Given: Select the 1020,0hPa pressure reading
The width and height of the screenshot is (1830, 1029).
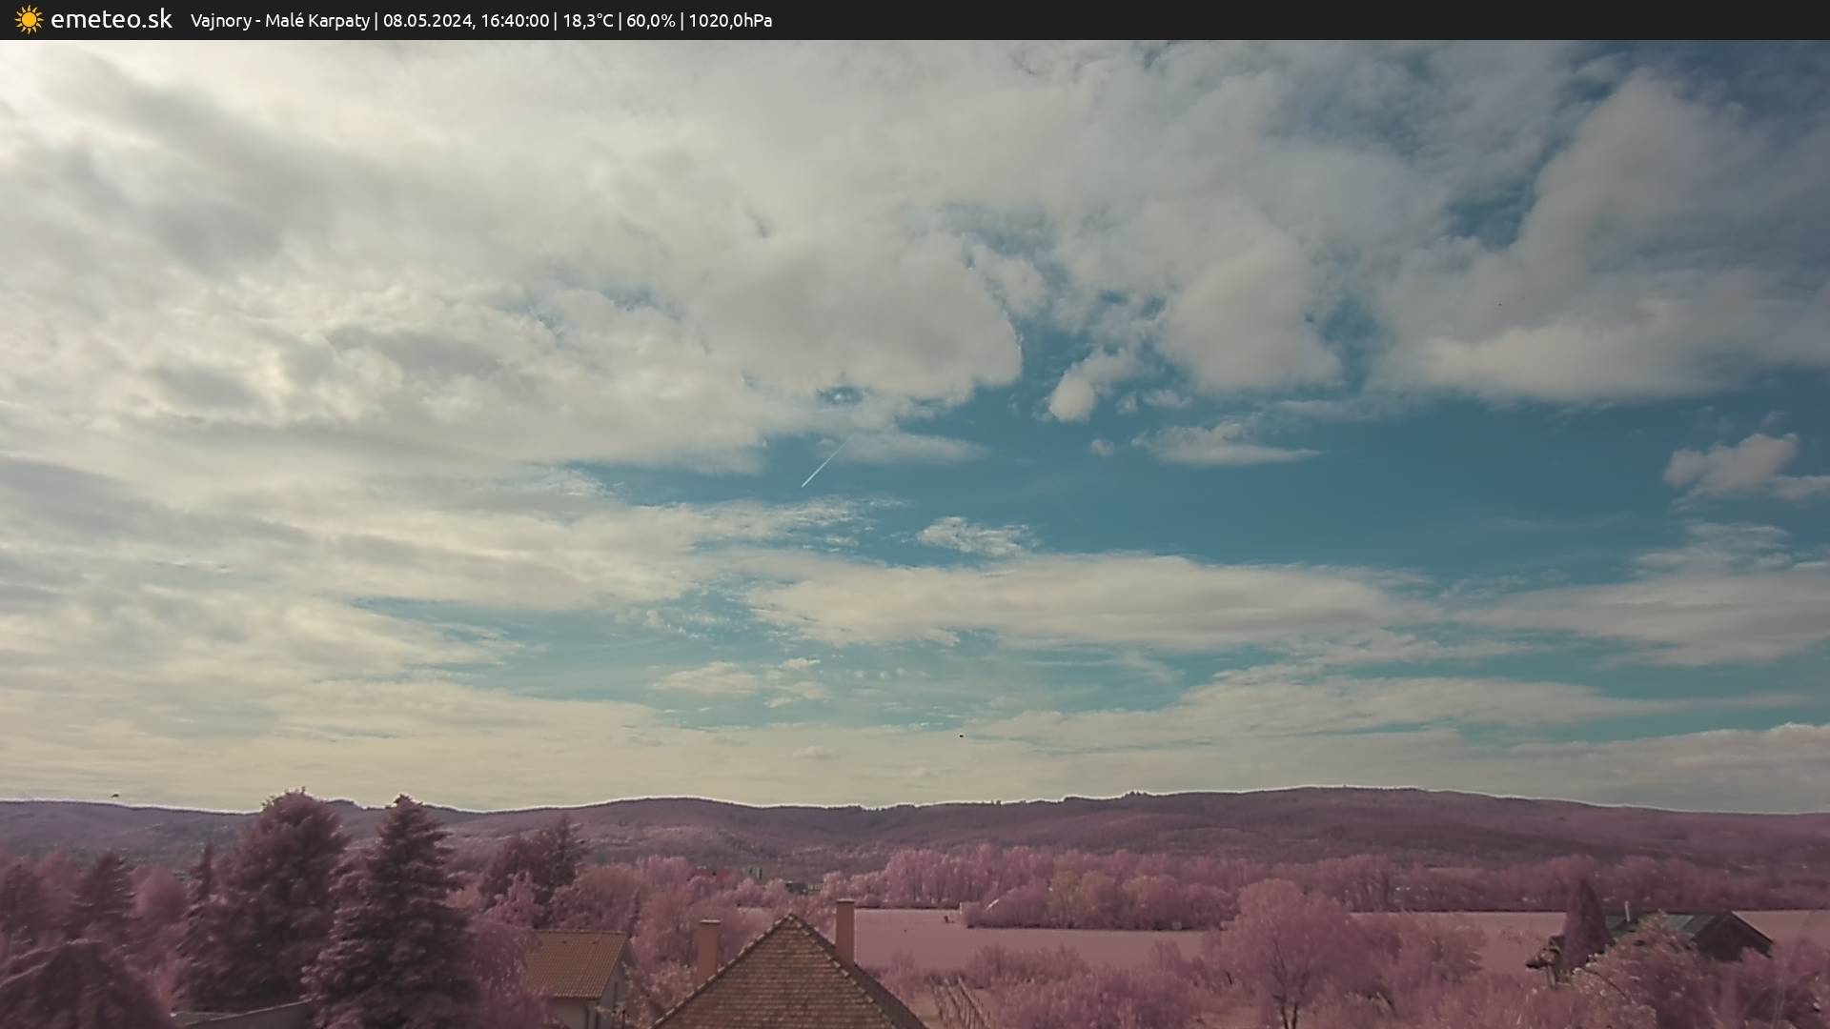Looking at the screenshot, I should tap(730, 21).
